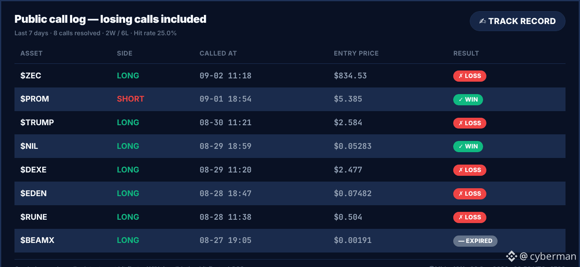Open the $PROM asset ticker

tap(35, 99)
